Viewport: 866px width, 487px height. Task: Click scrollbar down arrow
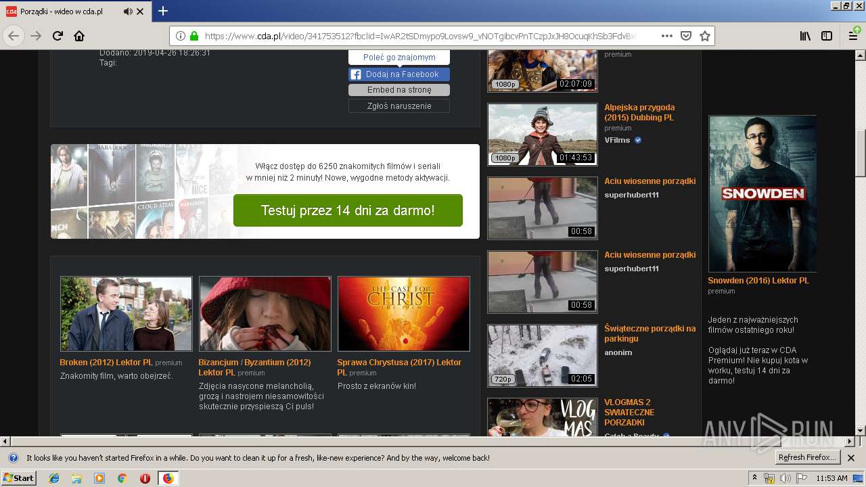click(861, 430)
